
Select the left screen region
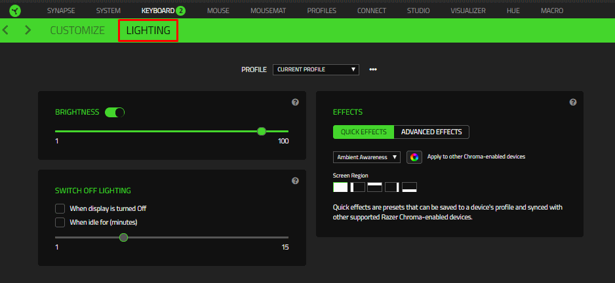(358, 187)
